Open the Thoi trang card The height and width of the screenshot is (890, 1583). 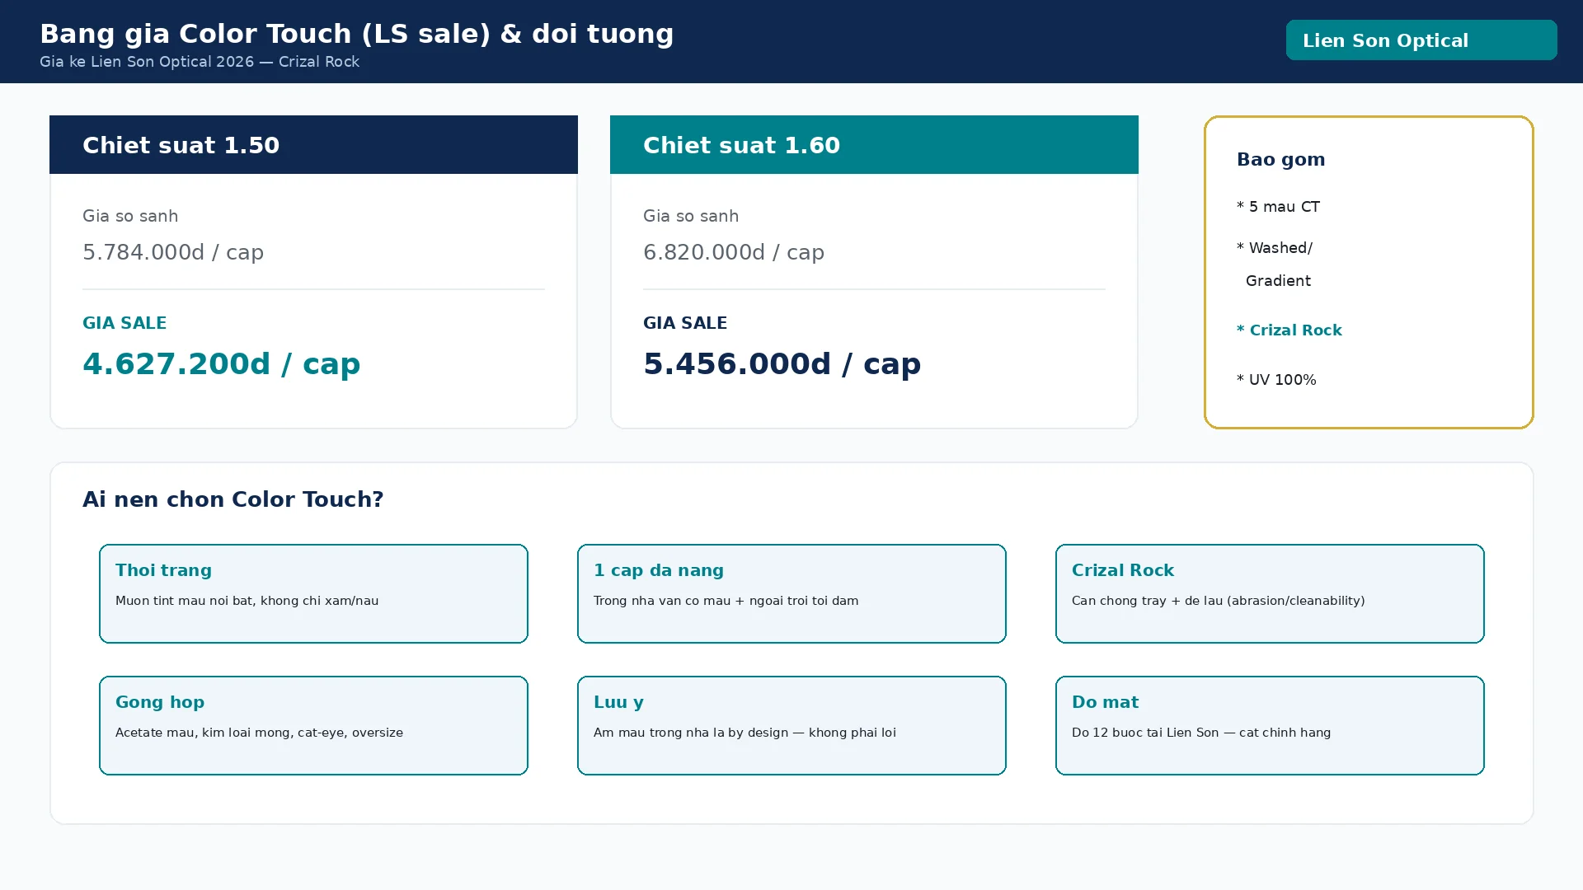[313, 593]
